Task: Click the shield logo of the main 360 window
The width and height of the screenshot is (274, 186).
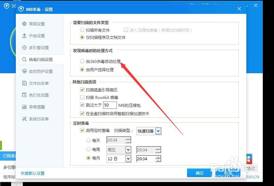Action: [7, 6]
